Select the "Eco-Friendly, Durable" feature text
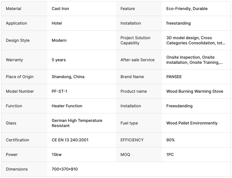232x178 pixels. 187,9
